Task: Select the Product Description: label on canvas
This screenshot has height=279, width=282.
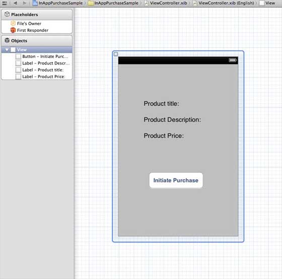Action: tap(172, 120)
